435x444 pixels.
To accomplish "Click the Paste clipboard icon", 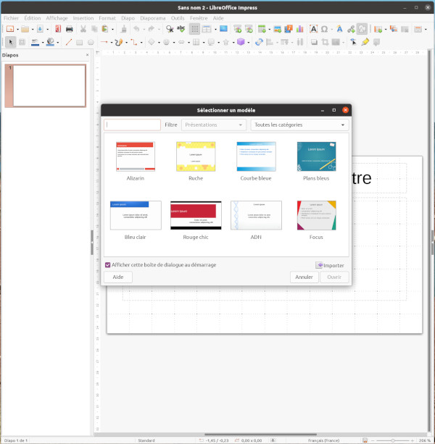I will click(x=105, y=29).
